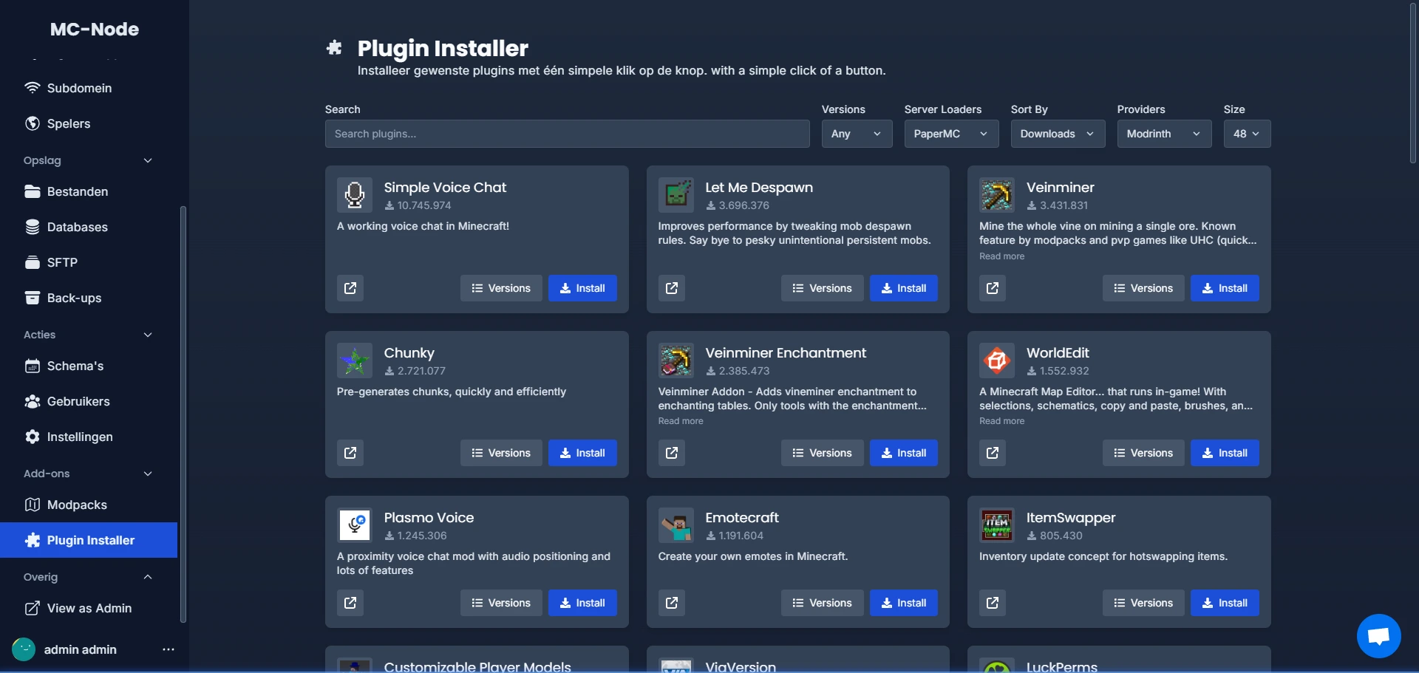Open the Providers Modrinth dropdown

[x=1164, y=134]
